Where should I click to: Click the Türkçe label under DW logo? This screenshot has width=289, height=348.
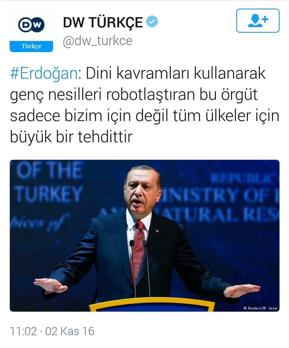pos(31,46)
